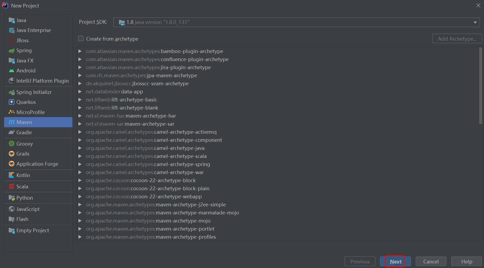Select Java Enterprise in project types
The image size is (484, 268).
point(34,30)
